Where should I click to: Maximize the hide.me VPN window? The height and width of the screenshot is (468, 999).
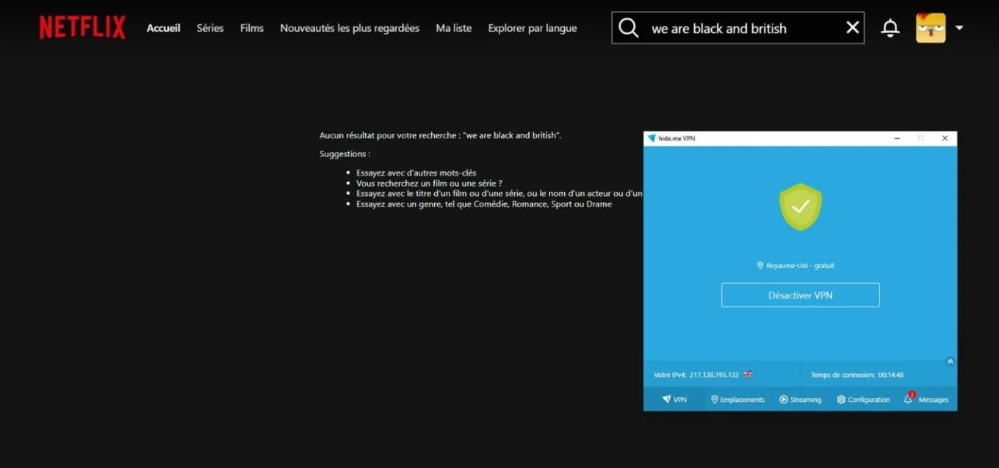point(920,138)
